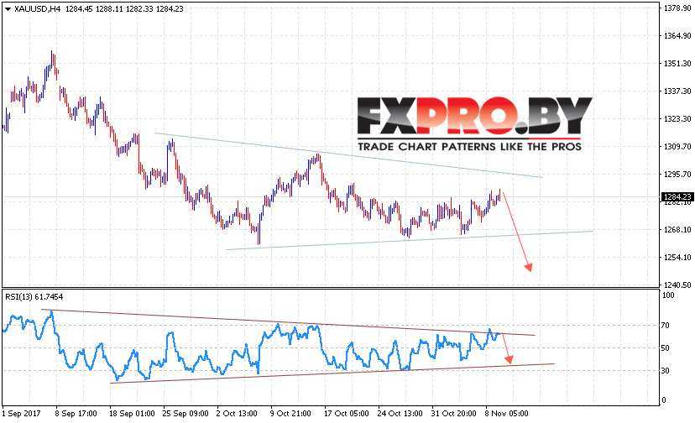The width and height of the screenshot is (695, 423).
Task: Click the 1378.90 price axis label
Action: [677, 8]
